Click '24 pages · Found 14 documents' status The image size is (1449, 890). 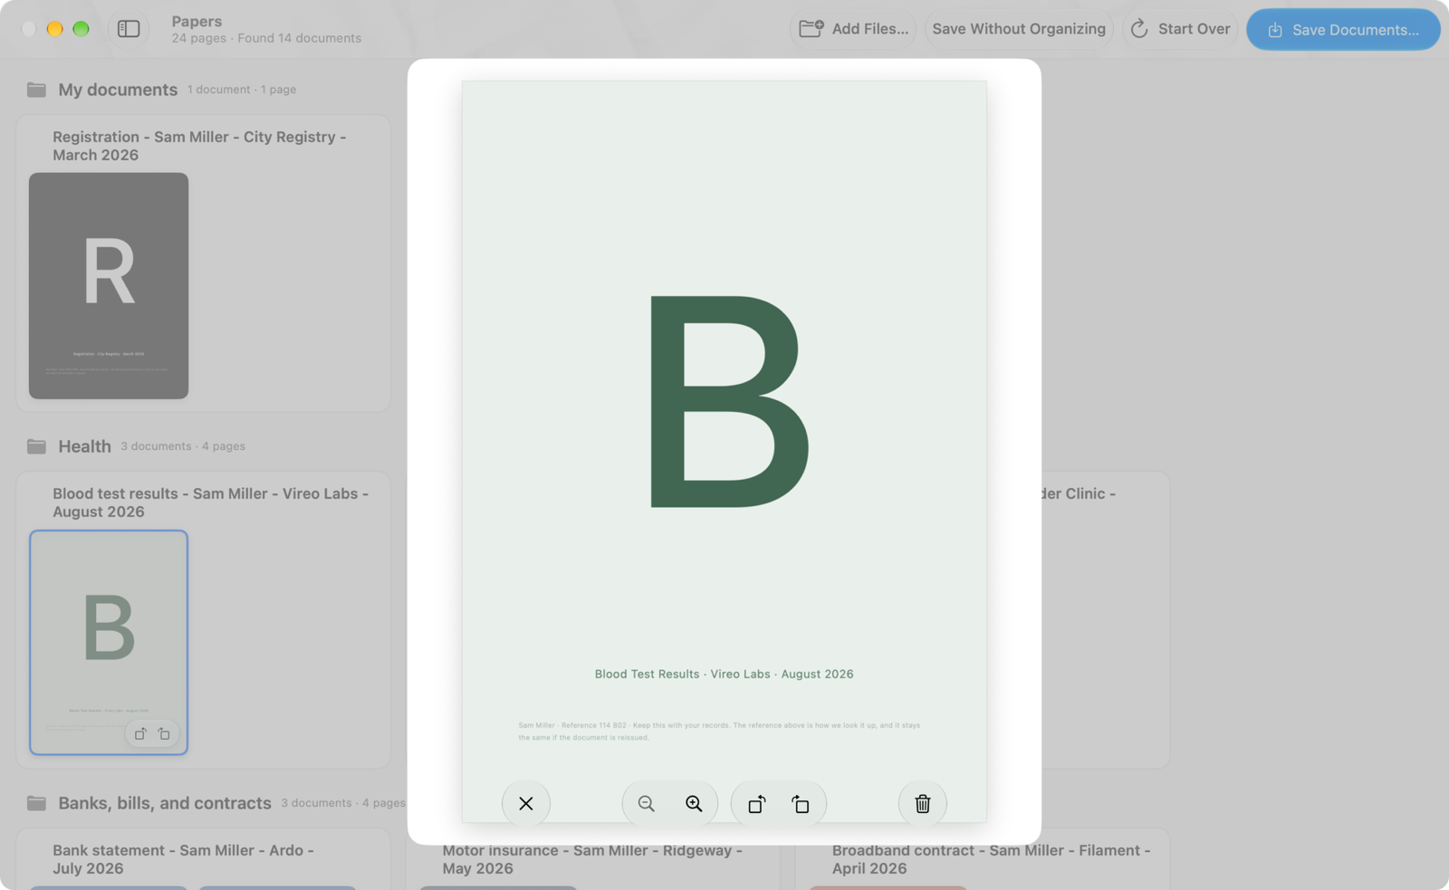pos(266,38)
